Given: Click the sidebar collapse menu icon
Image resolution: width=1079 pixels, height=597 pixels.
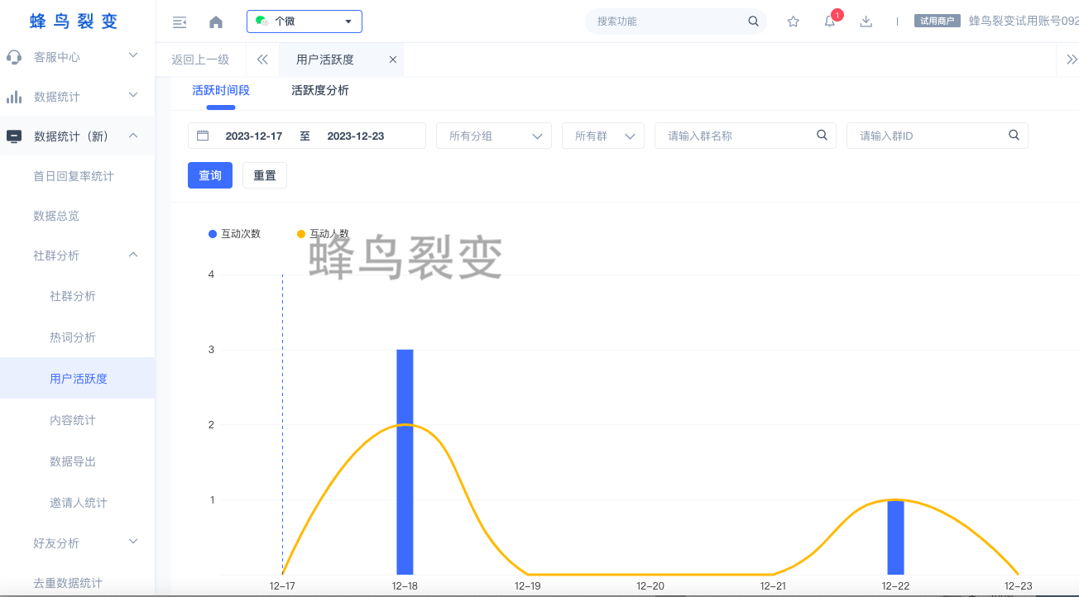Looking at the screenshot, I should 179,22.
